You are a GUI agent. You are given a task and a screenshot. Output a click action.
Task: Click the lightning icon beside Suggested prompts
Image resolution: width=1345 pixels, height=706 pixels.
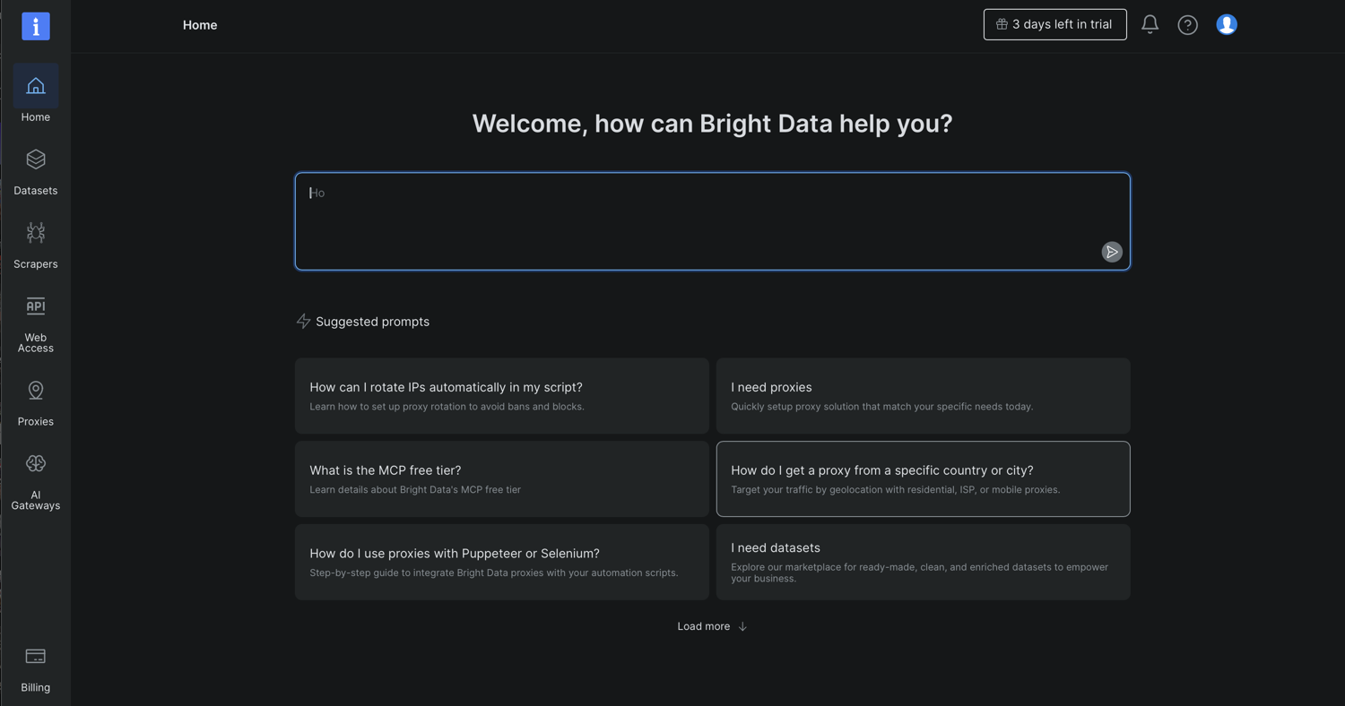(303, 322)
